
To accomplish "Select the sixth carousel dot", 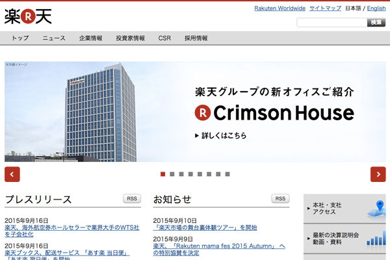I will click(x=209, y=174).
